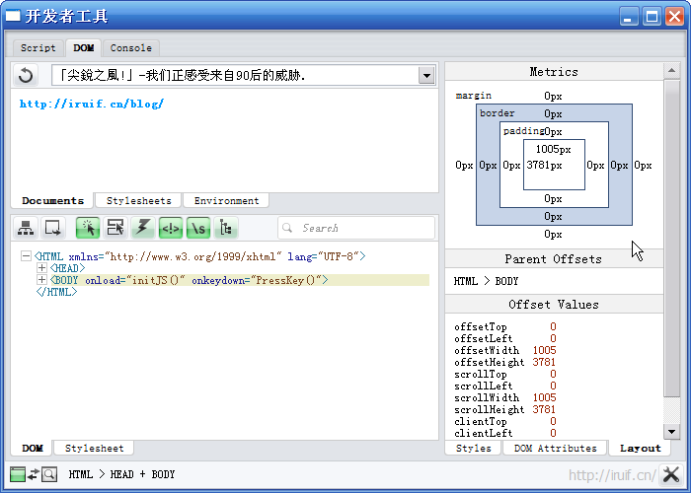Click the window mode switch icon at bottom left
Viewport: 691px width, 493px height.
(x=34, y=474)
